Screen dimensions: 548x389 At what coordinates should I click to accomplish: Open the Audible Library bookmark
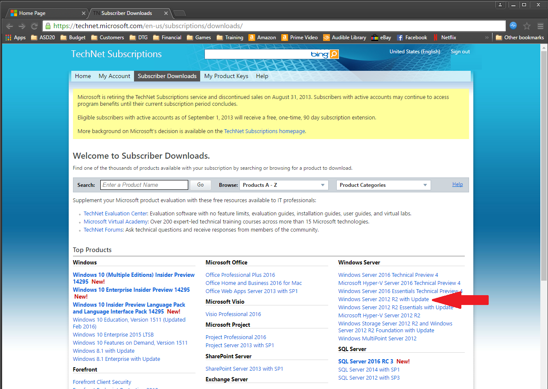tap(345, 38)
